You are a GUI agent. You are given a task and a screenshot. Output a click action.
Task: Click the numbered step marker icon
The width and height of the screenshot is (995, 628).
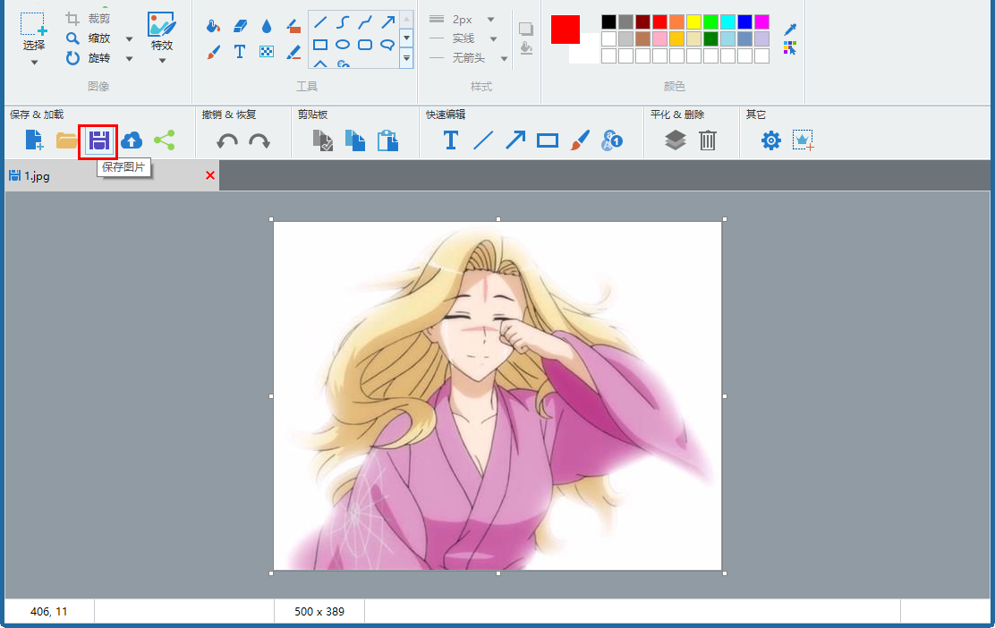[612, 140]
